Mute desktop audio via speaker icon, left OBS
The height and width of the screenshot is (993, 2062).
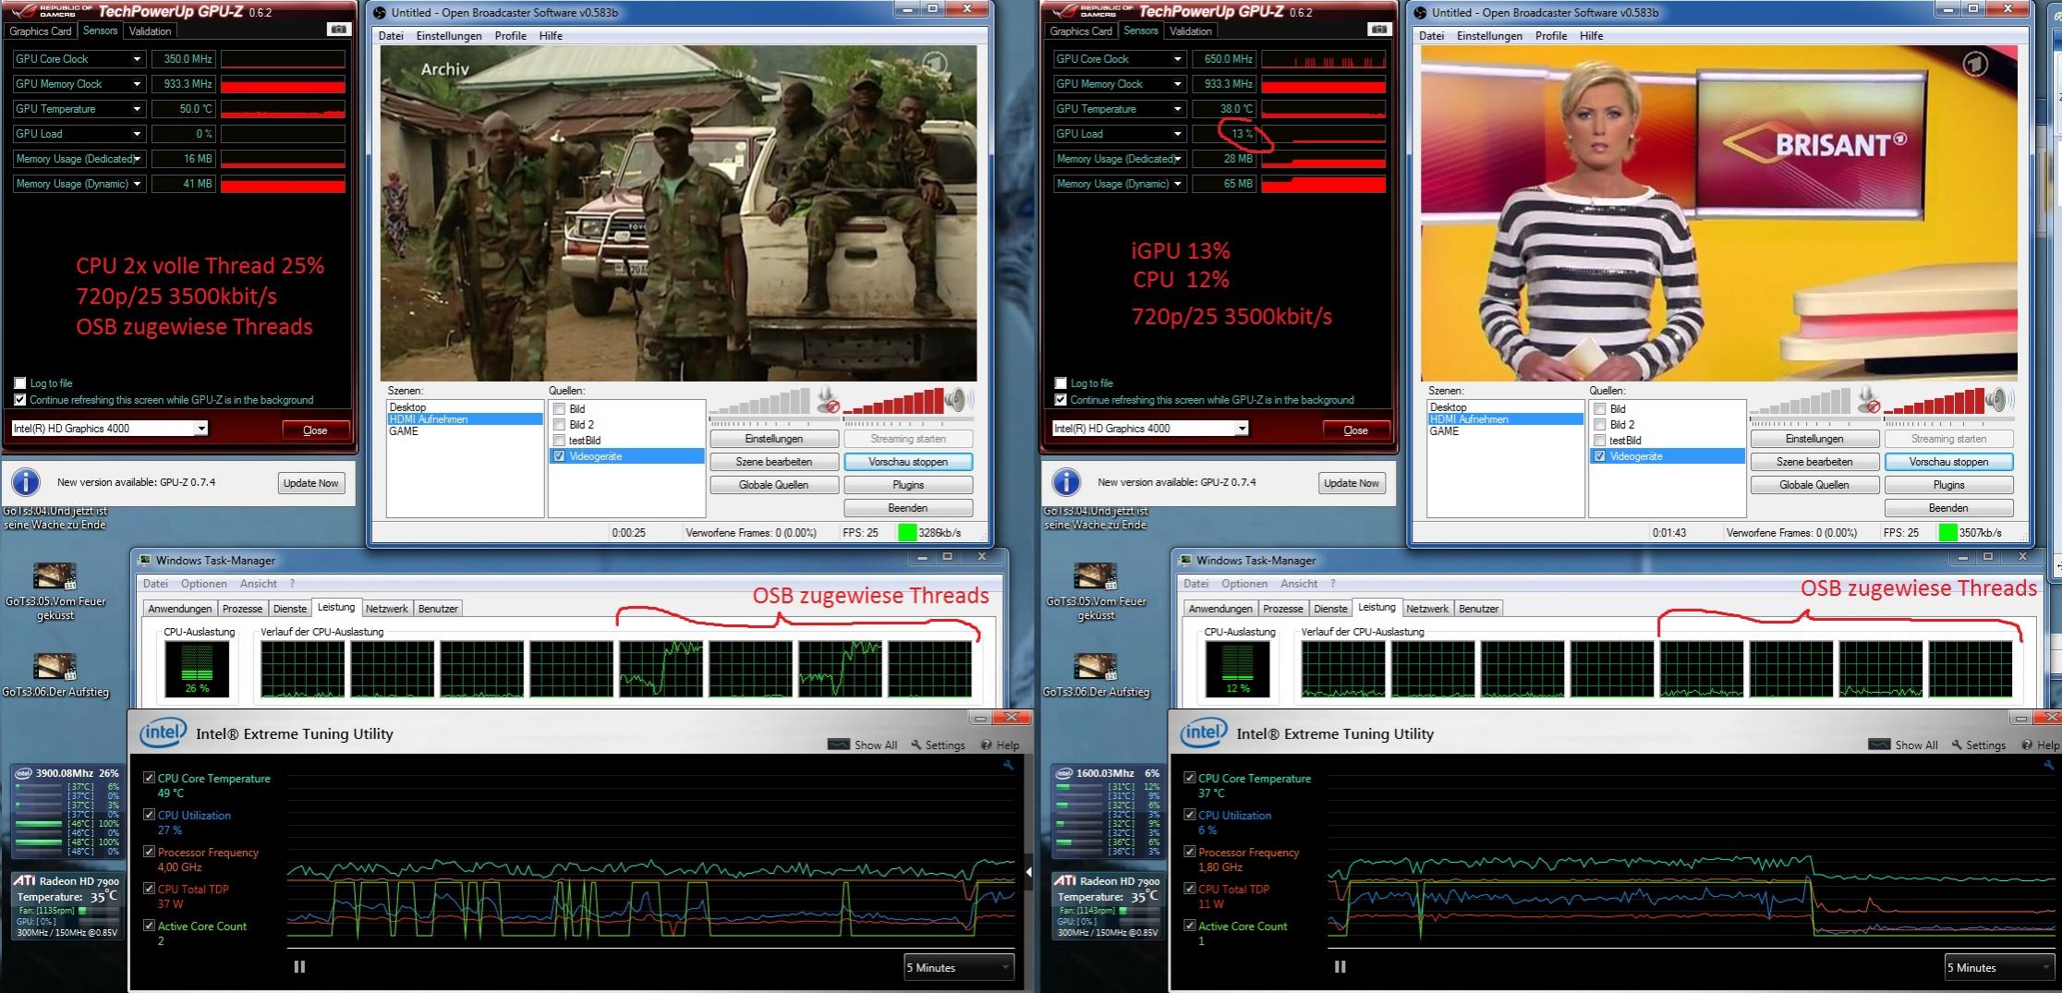pyautogui.click(x=958, y=400)
